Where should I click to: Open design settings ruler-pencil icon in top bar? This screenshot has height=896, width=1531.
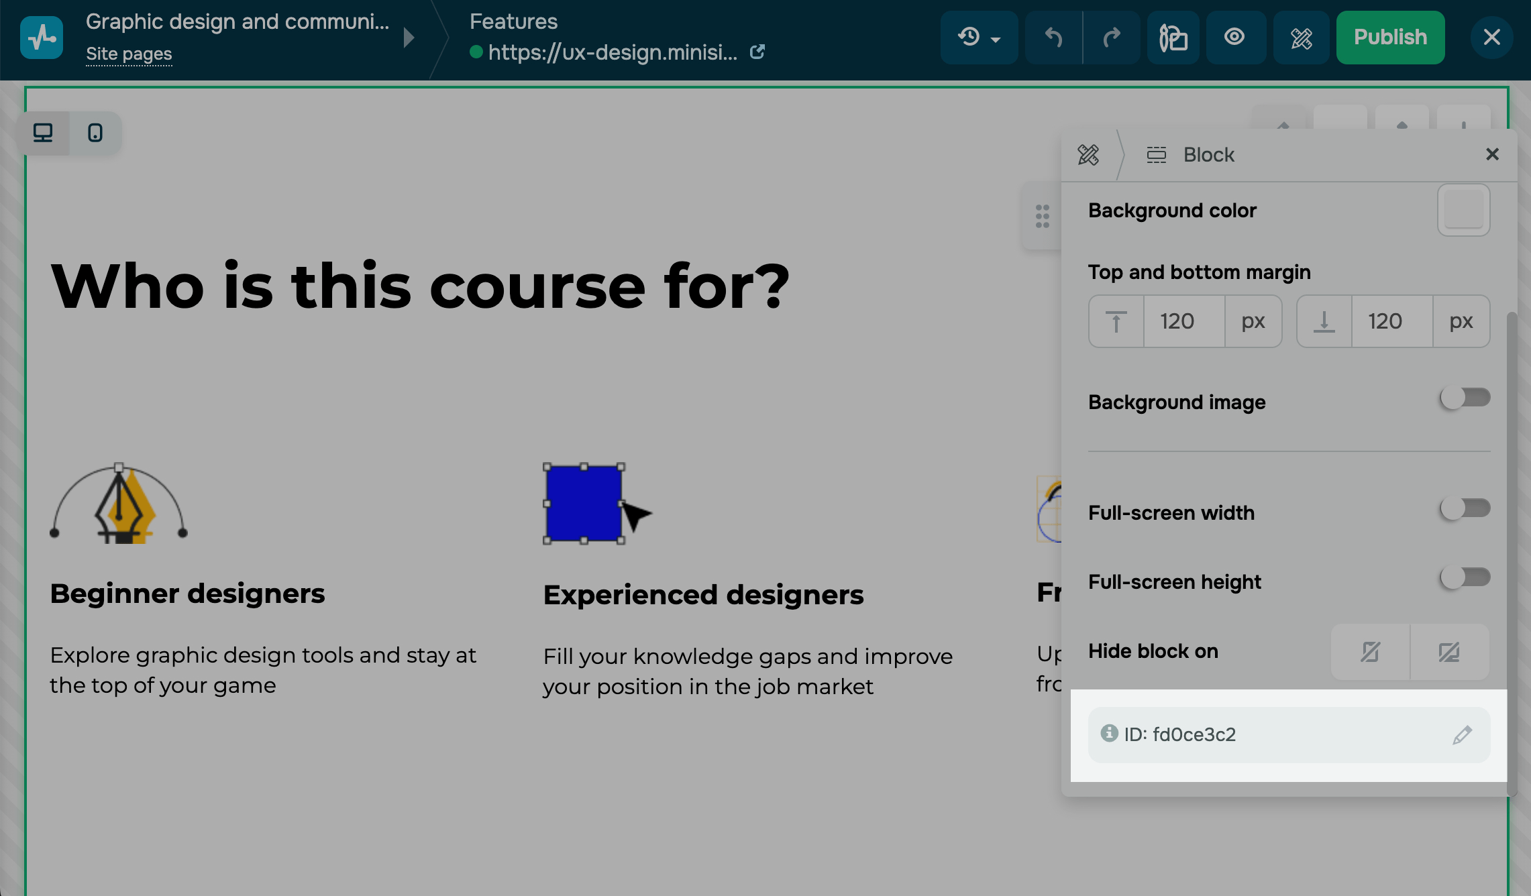1301,38
